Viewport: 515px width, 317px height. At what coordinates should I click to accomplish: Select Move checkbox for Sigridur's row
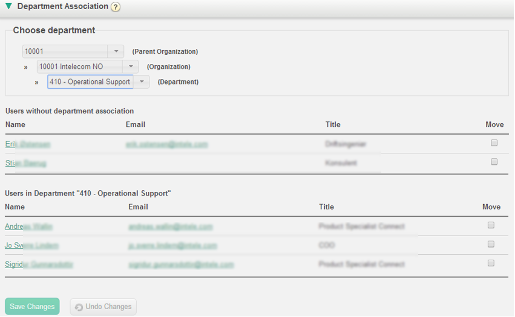[491, 263]
